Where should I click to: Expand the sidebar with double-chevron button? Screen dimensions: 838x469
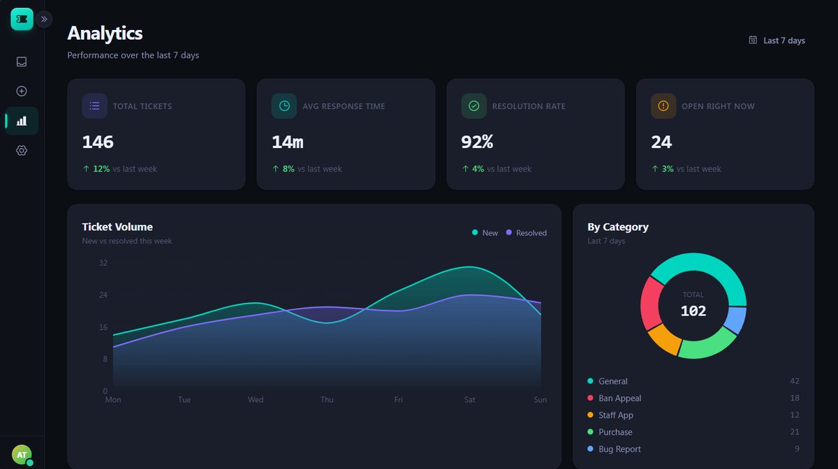44,19
